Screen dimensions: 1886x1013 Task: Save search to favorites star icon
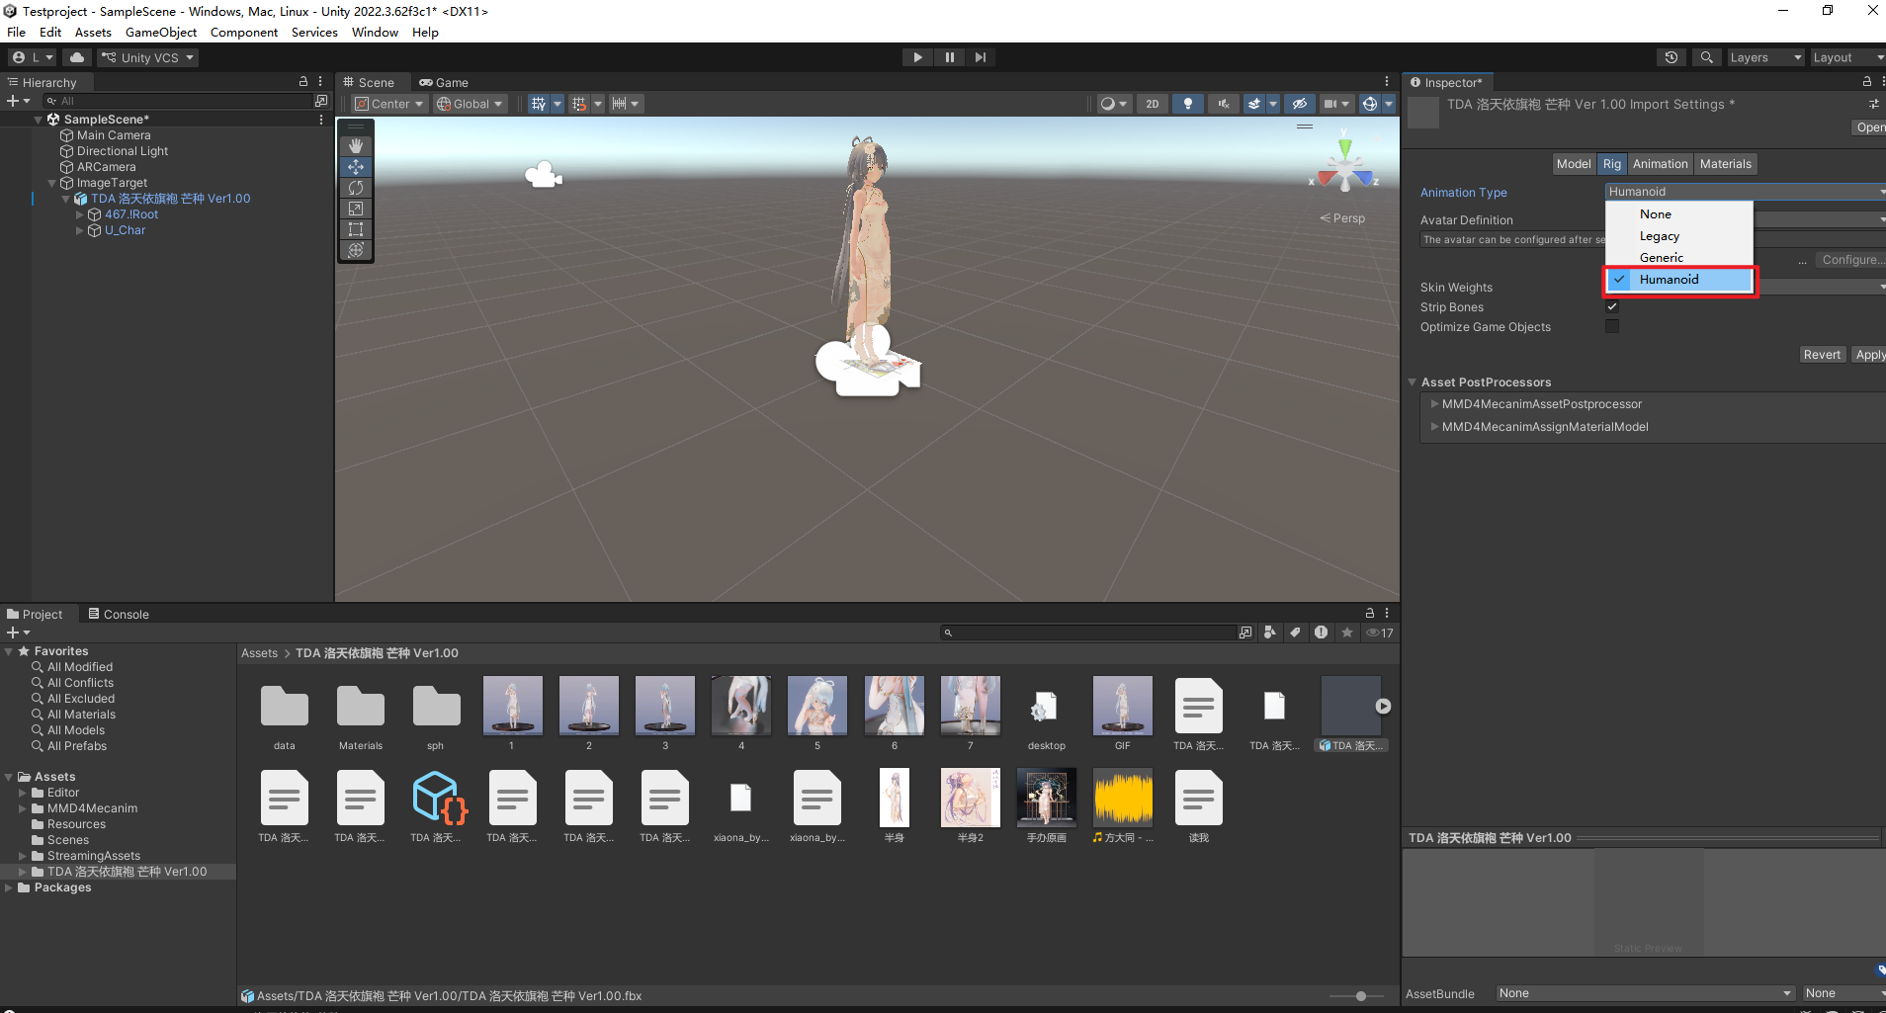point(1346,633)
